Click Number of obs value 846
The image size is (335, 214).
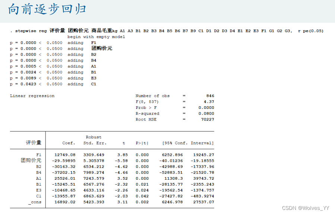(x=210, y=96)
